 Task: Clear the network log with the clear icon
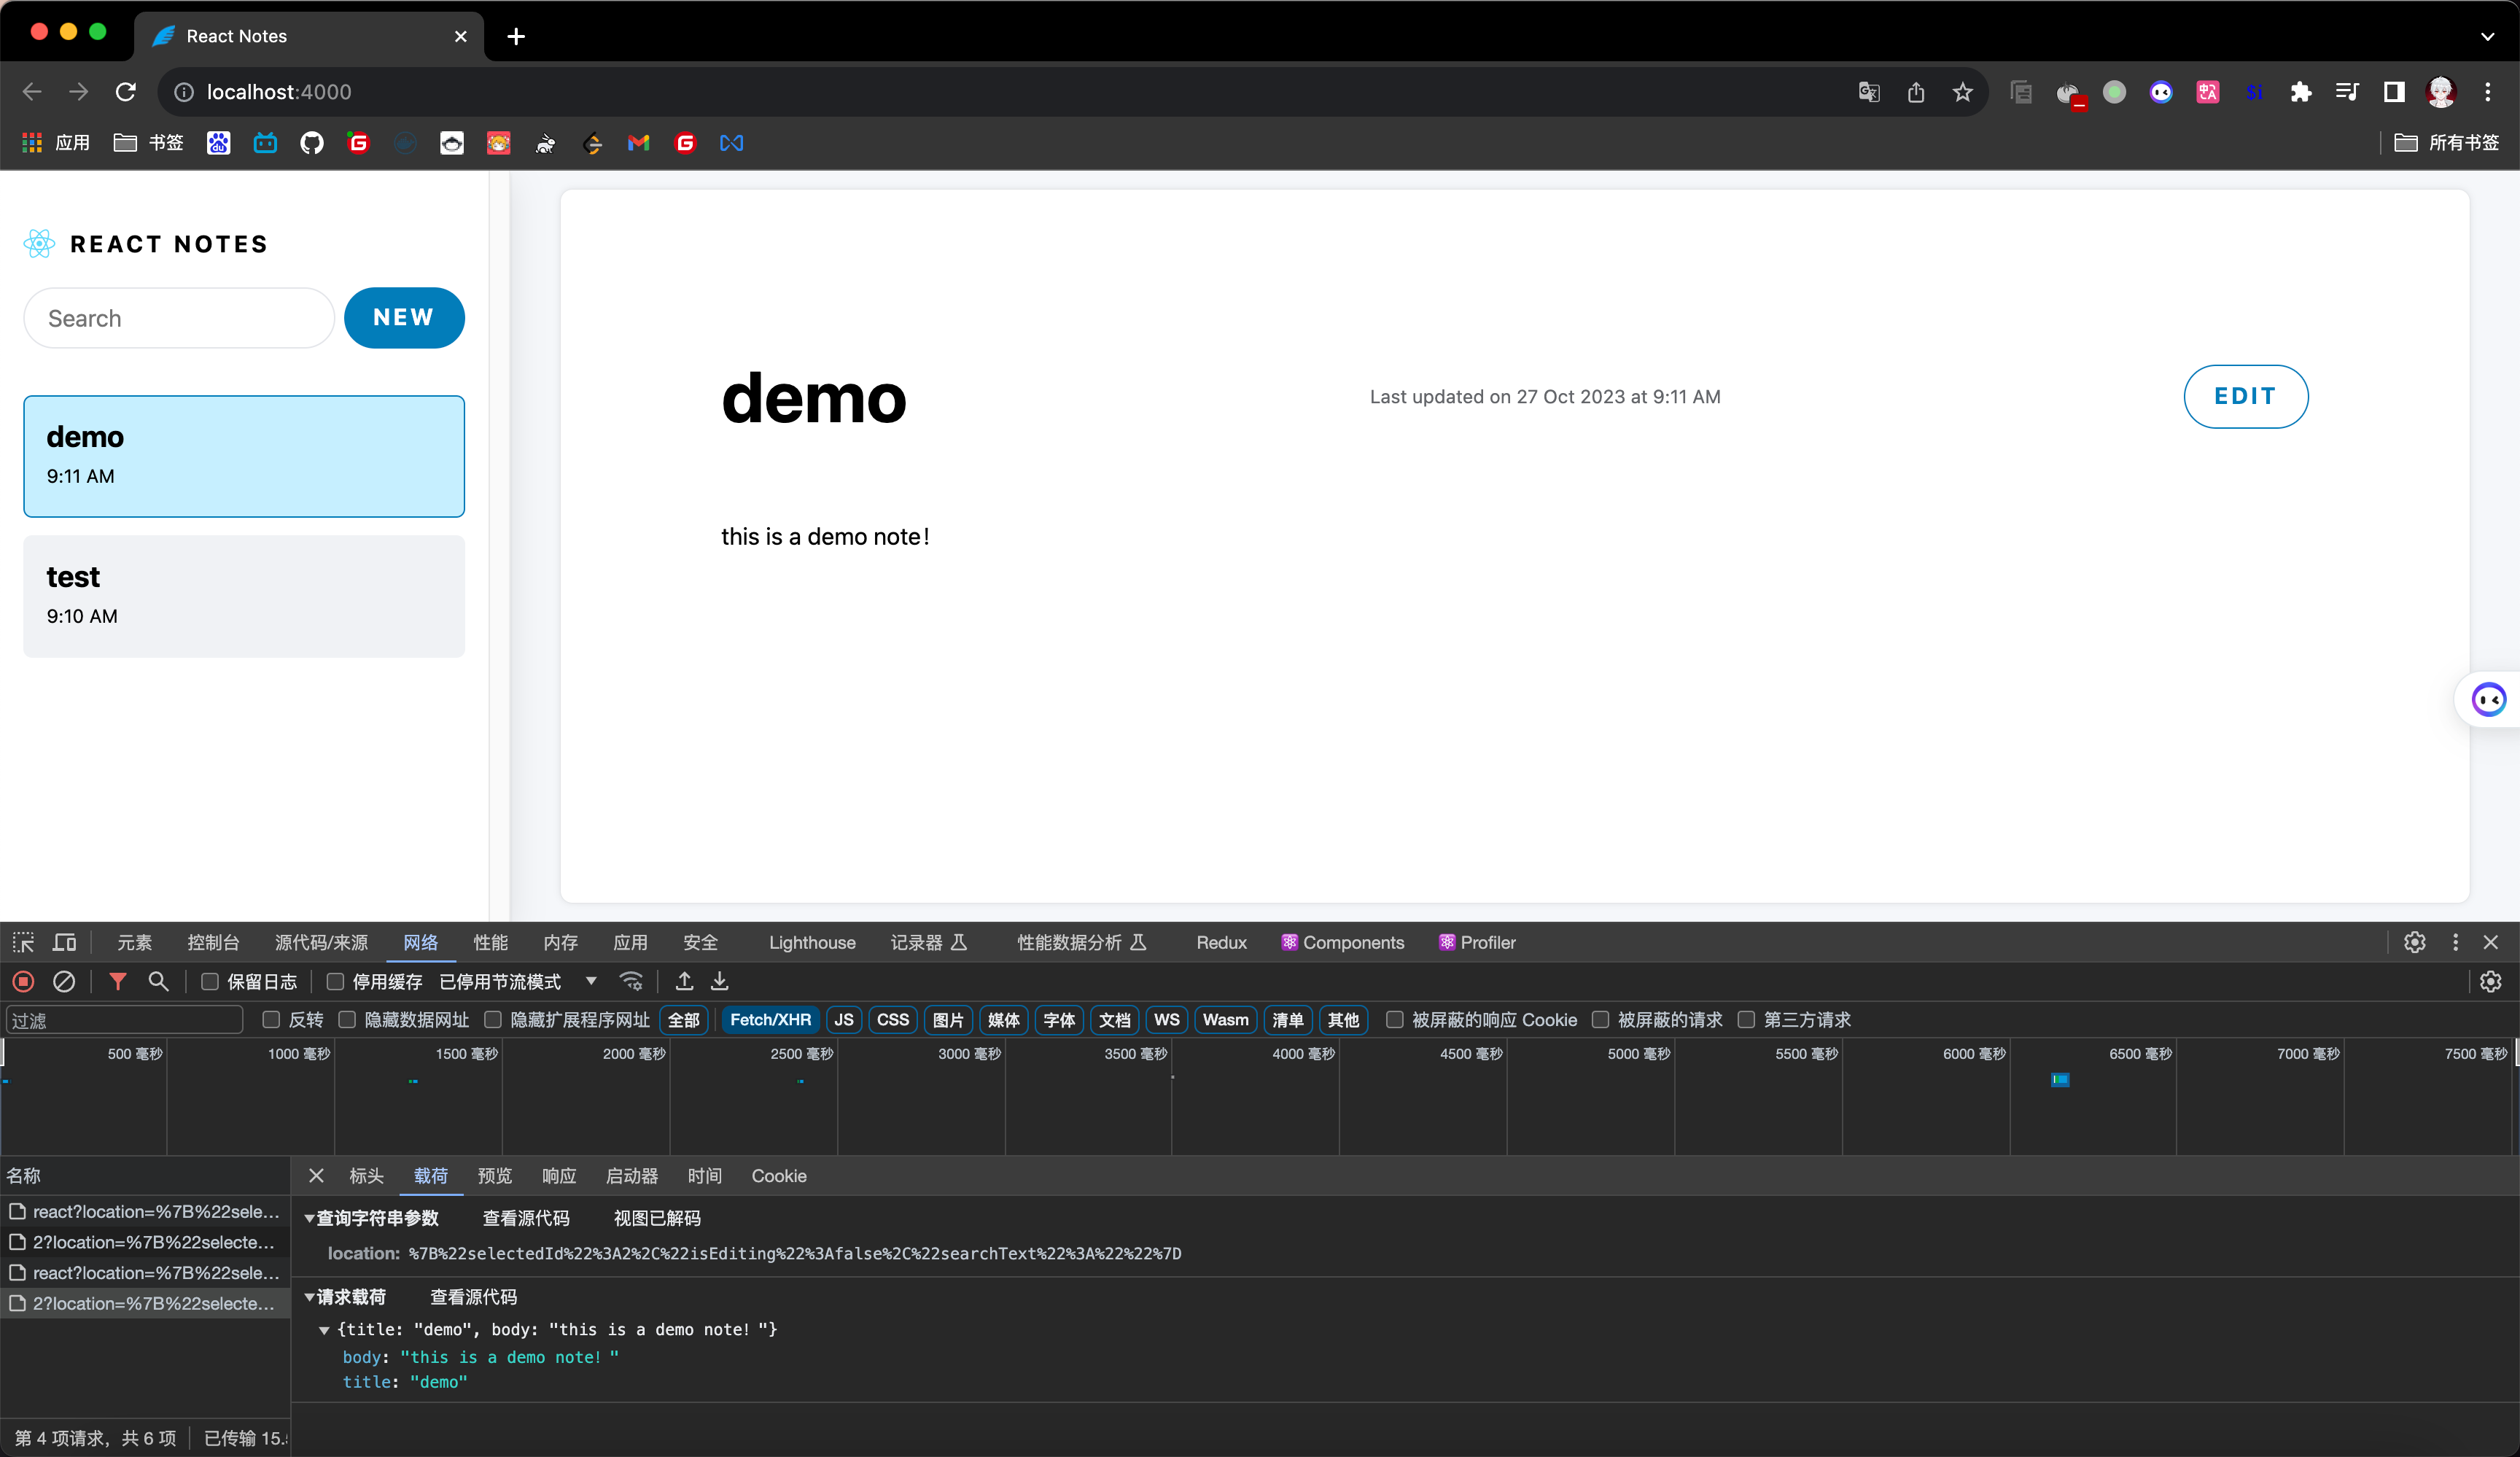[64, 982]
